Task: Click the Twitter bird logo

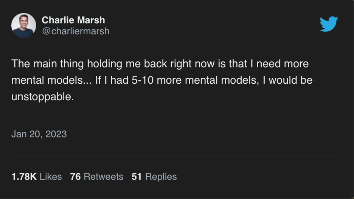Action: click(329, 24)
